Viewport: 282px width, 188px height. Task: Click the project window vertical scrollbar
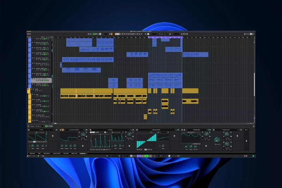click(254, 84)
